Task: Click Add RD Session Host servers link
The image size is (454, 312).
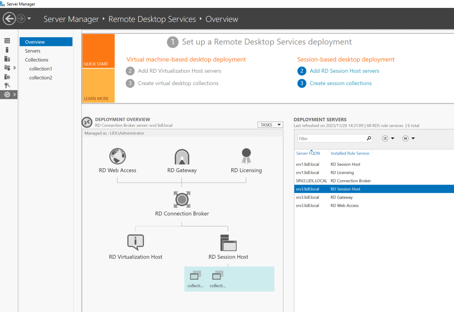Action: click(x=344, y=71)
